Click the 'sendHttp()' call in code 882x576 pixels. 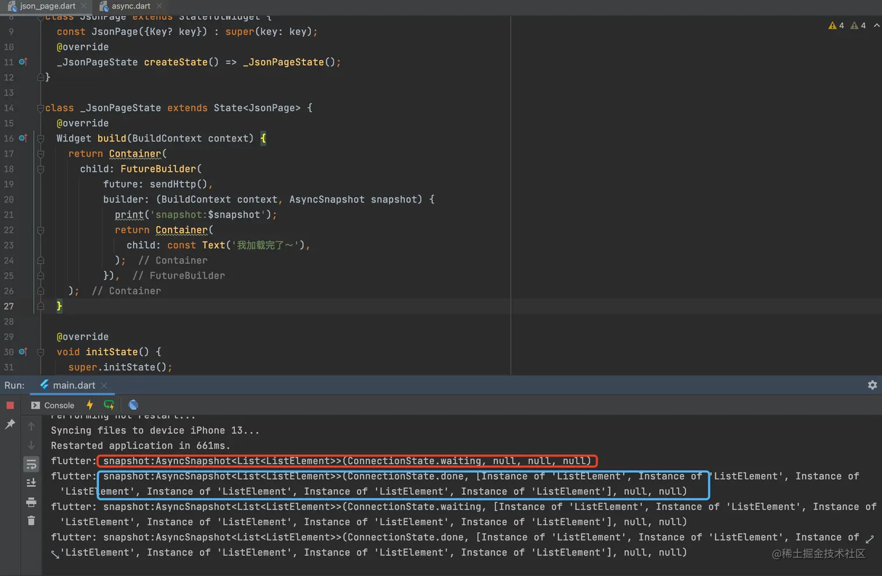tap(178, 184)
